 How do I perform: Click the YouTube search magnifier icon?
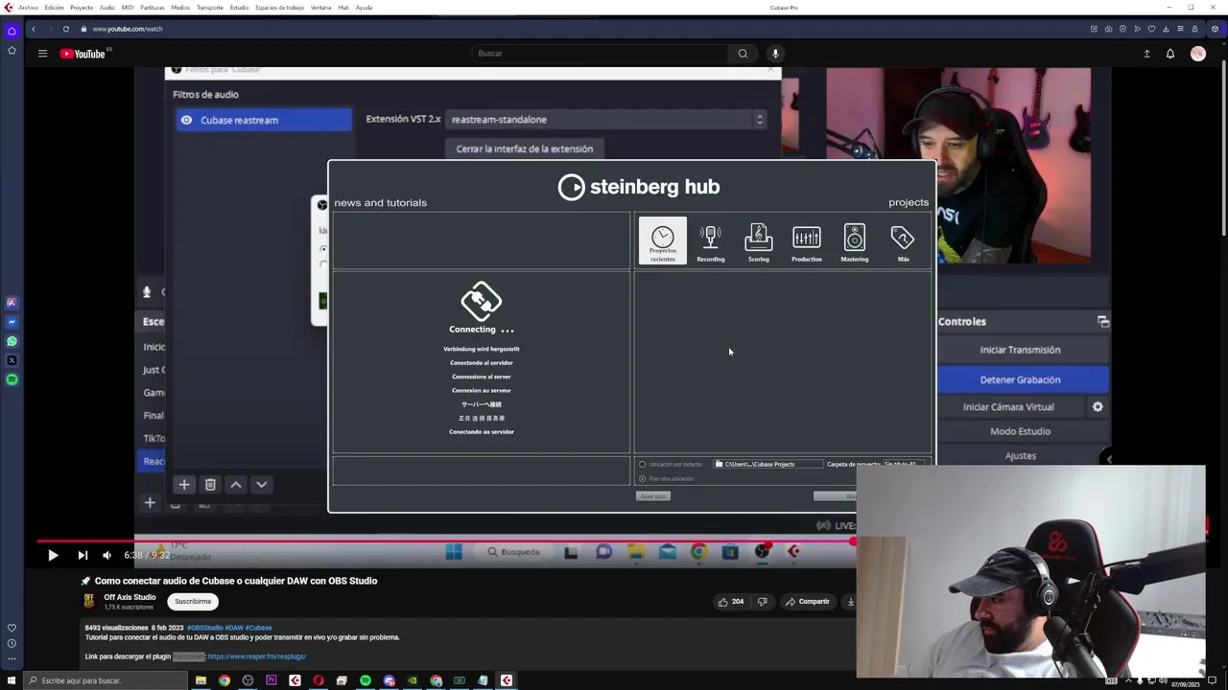click(743, 54)
